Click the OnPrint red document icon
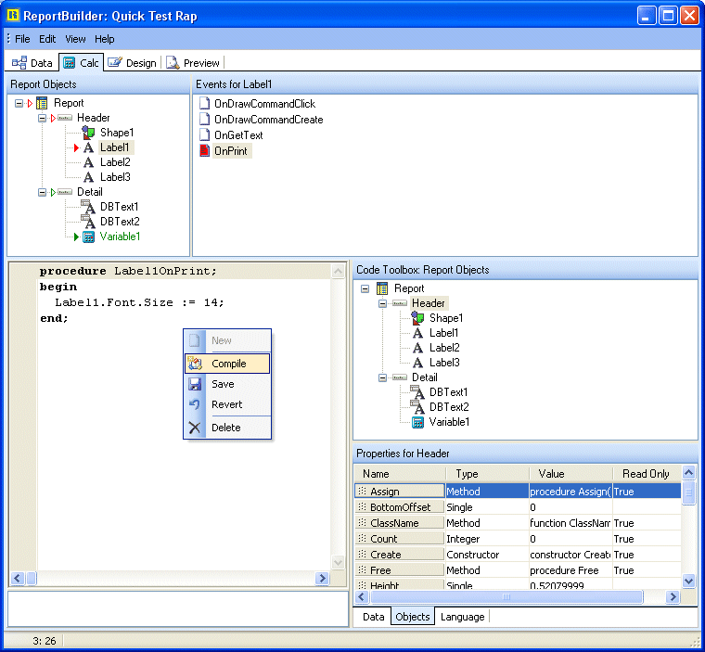 [x=205, y=150]
